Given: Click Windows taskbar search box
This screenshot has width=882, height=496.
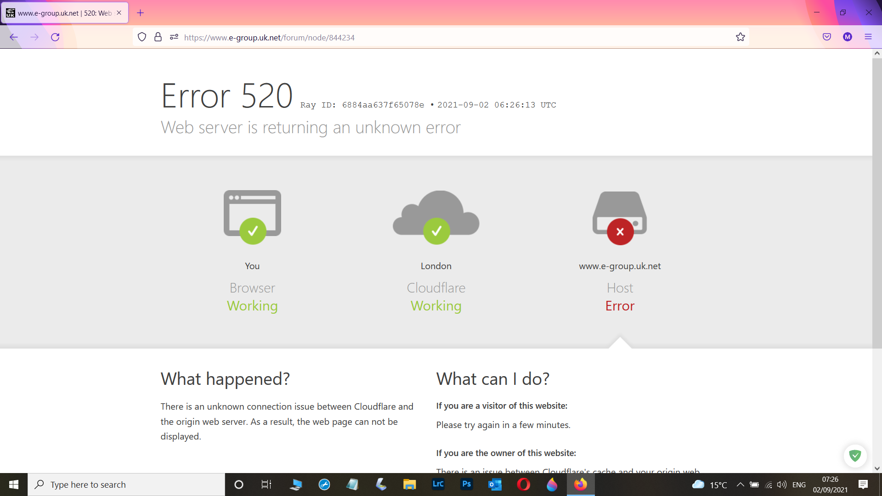Looking at the screenshot, I should (126, 485).
